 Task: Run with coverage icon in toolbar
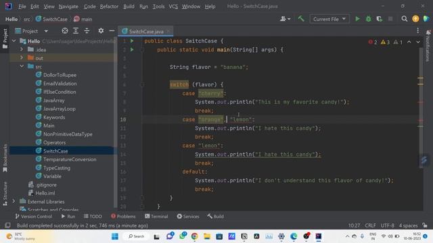coord(379,19)
